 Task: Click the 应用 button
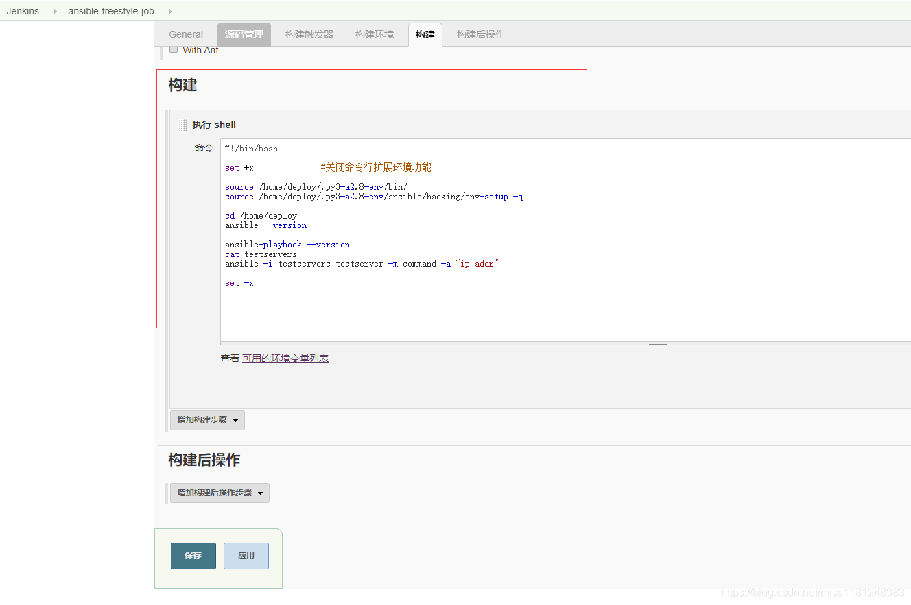[x=246, y=556]
